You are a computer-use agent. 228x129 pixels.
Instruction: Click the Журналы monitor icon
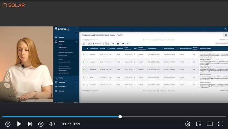[x=56, y=42]
